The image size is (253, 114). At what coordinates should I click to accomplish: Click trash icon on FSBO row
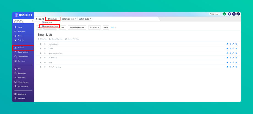pyautogui.click(x=236, y=48)
